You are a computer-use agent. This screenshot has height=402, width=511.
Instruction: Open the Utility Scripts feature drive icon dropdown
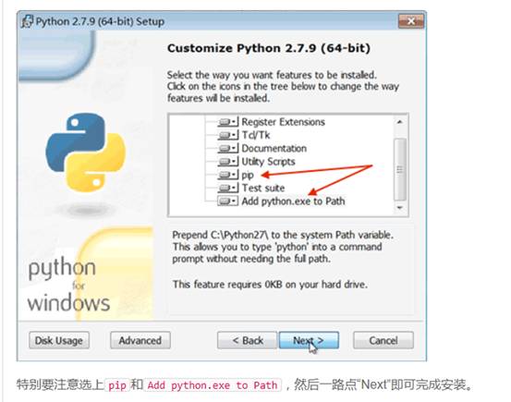[228, 162]
